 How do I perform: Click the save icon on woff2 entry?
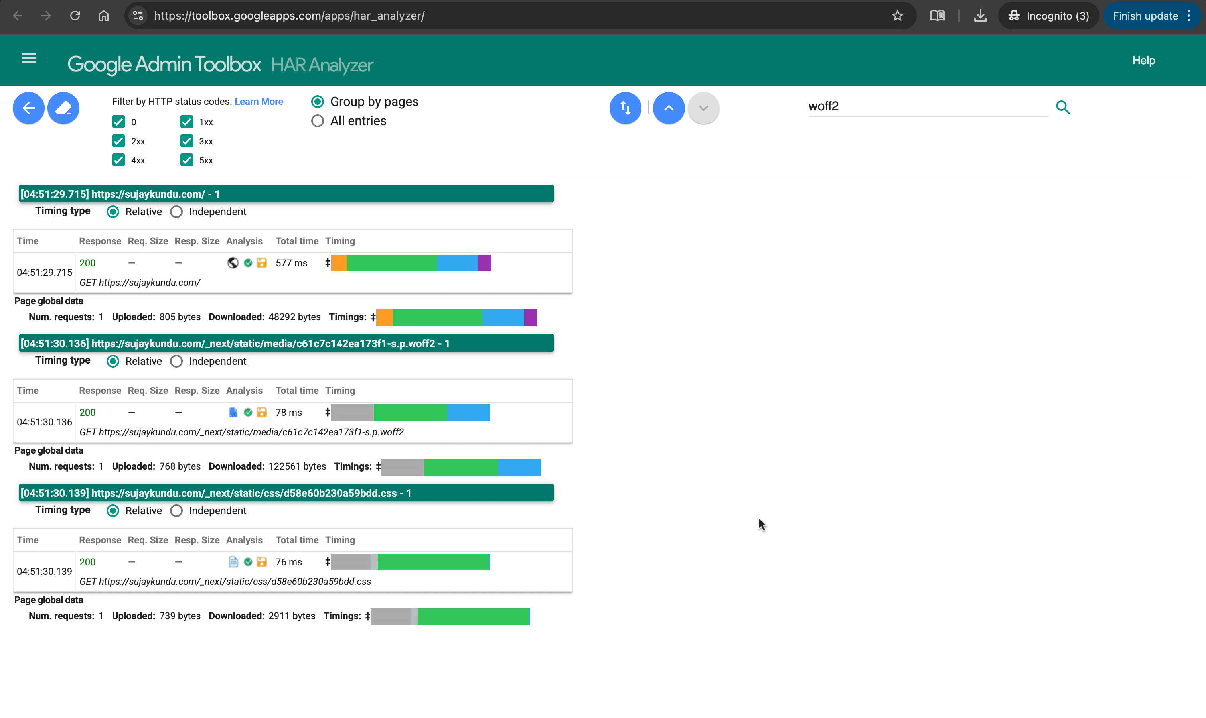click(x=262, y=412)
